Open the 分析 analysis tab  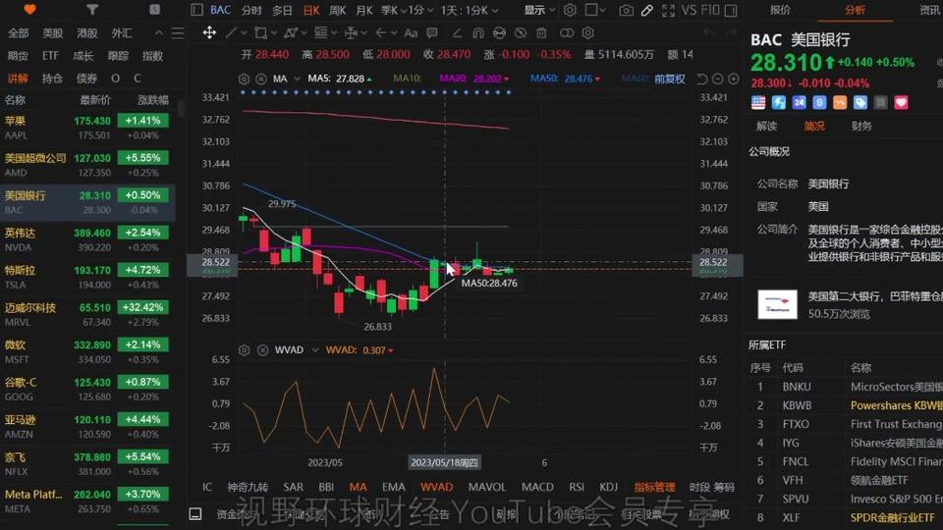pos(855,10)
